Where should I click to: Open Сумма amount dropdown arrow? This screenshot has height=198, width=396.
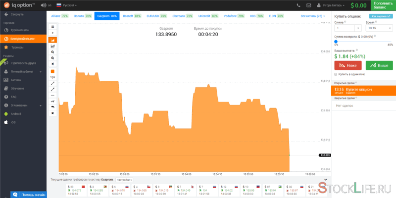(x=358, y=28)
